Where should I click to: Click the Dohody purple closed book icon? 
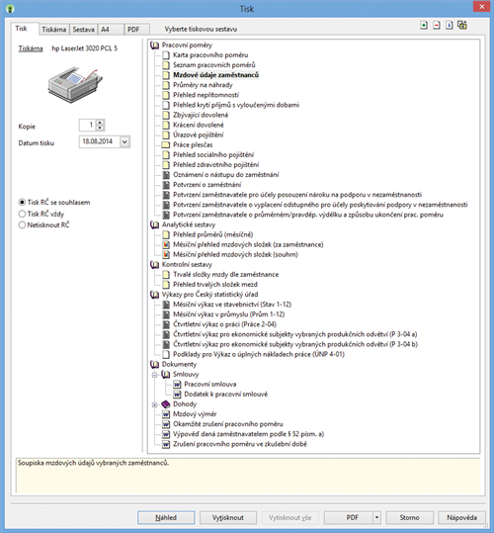(166, 404)
